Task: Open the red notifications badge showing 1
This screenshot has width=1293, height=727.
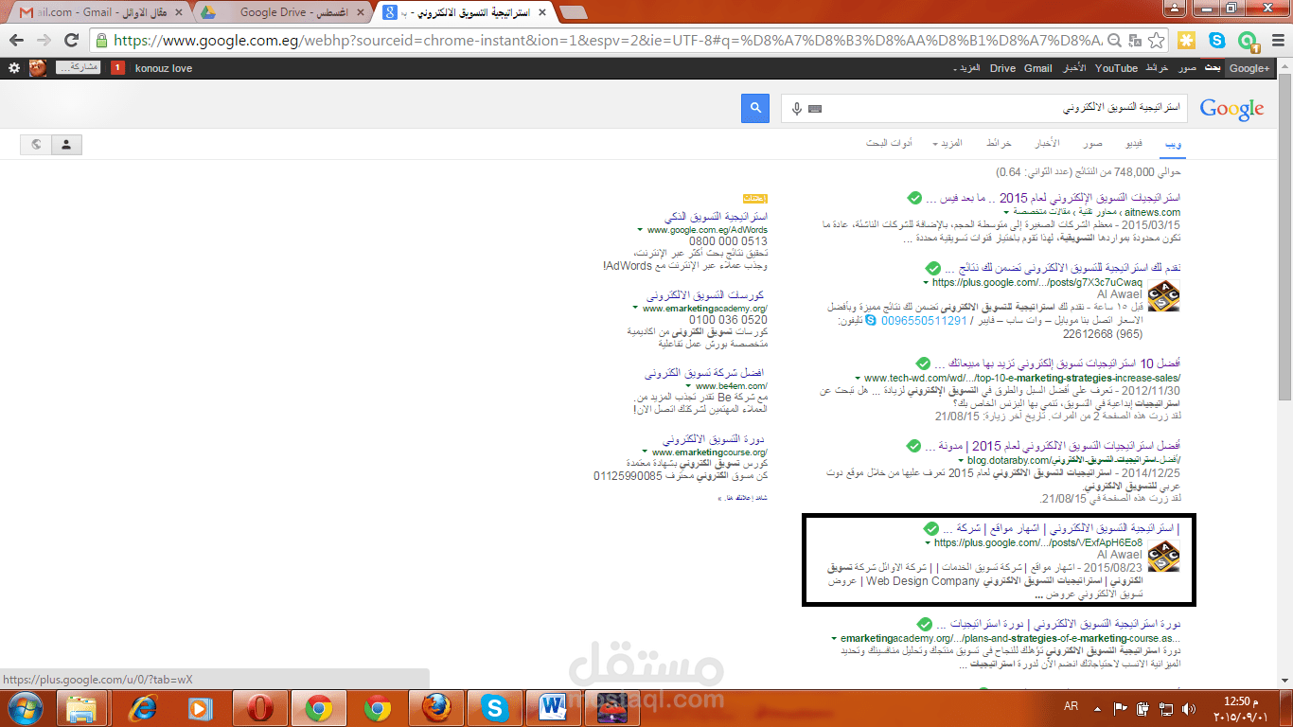Action: click(x=117, y=68)
